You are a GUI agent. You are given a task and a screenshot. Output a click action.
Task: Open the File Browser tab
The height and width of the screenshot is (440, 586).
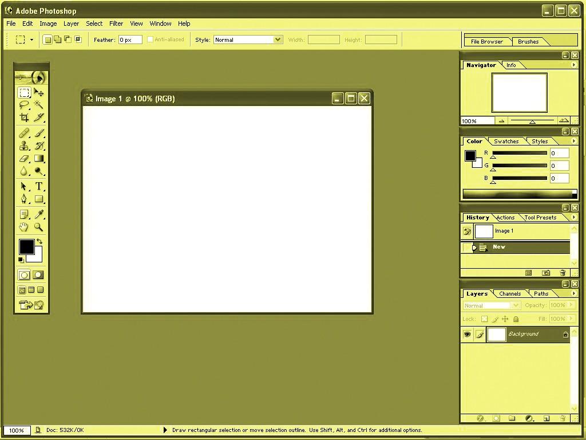486,41
